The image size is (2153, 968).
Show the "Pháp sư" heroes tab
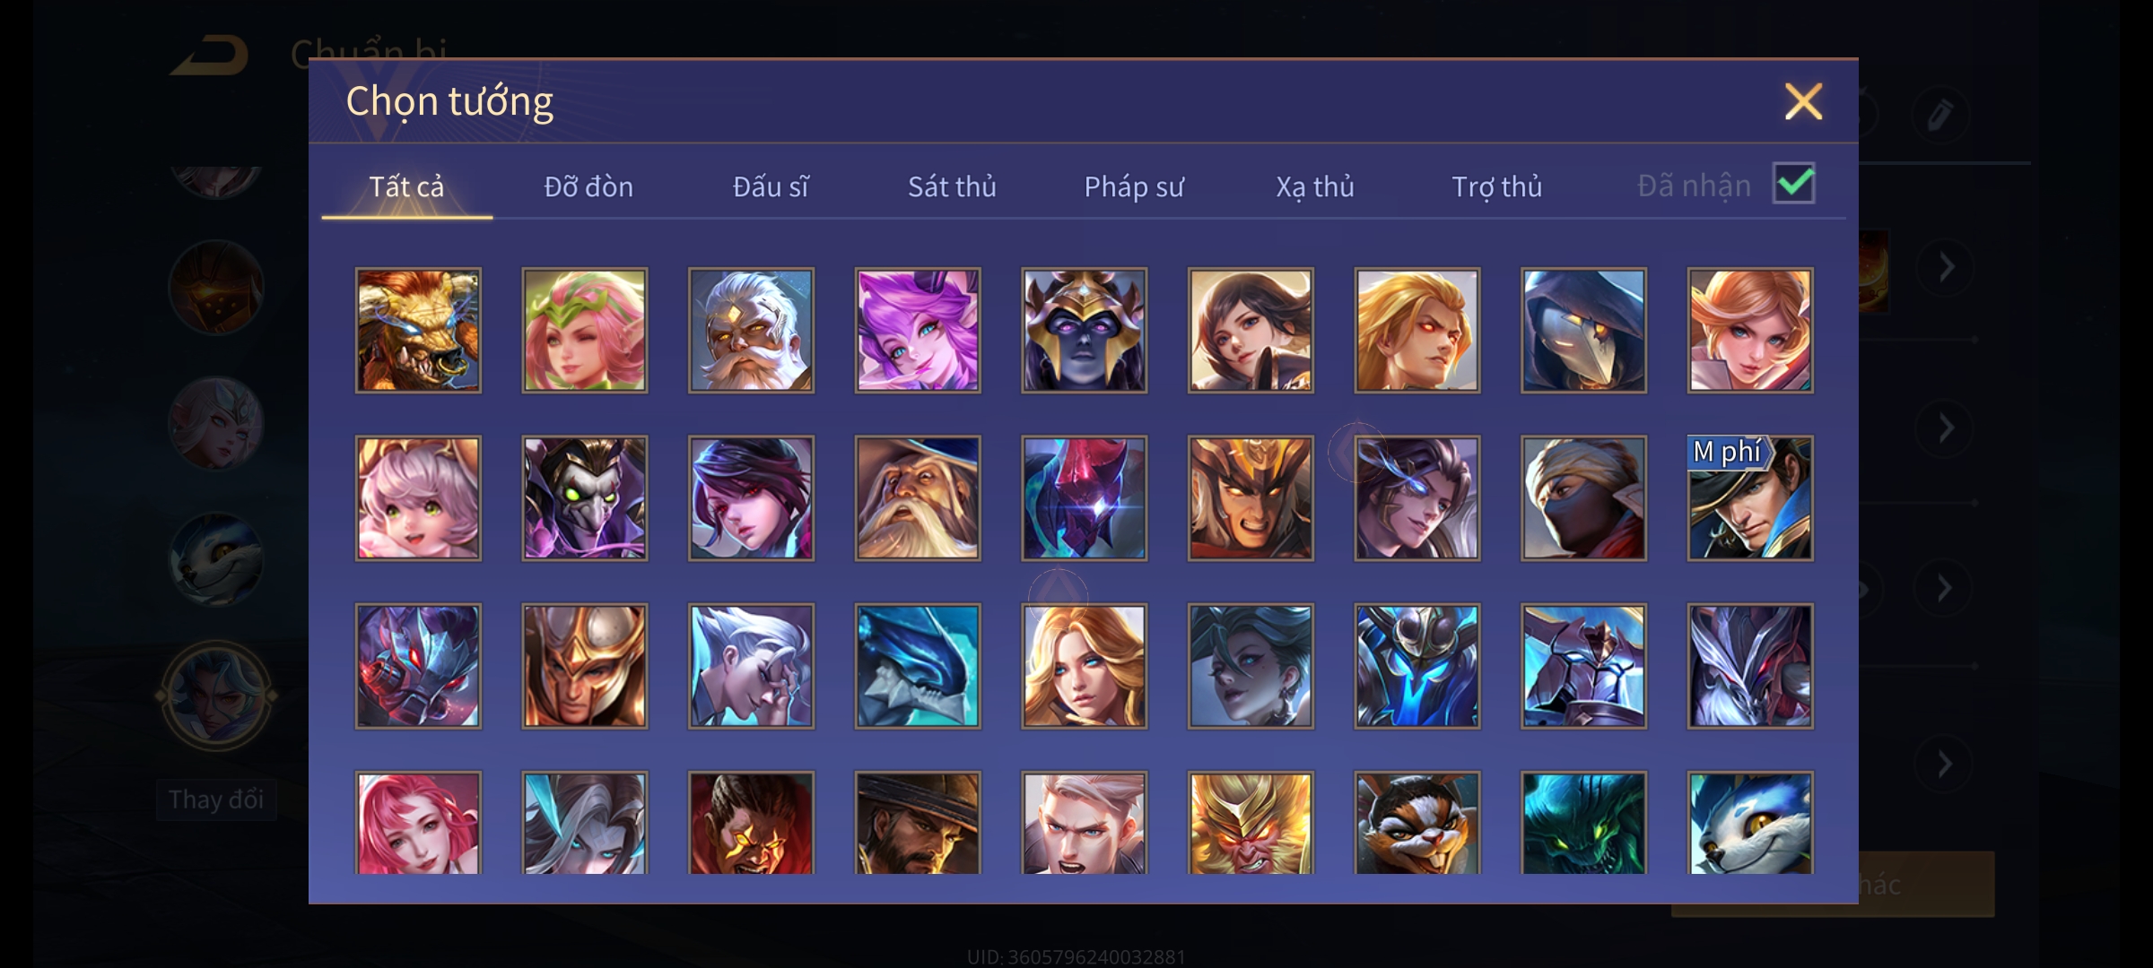tap(1134, 186)
